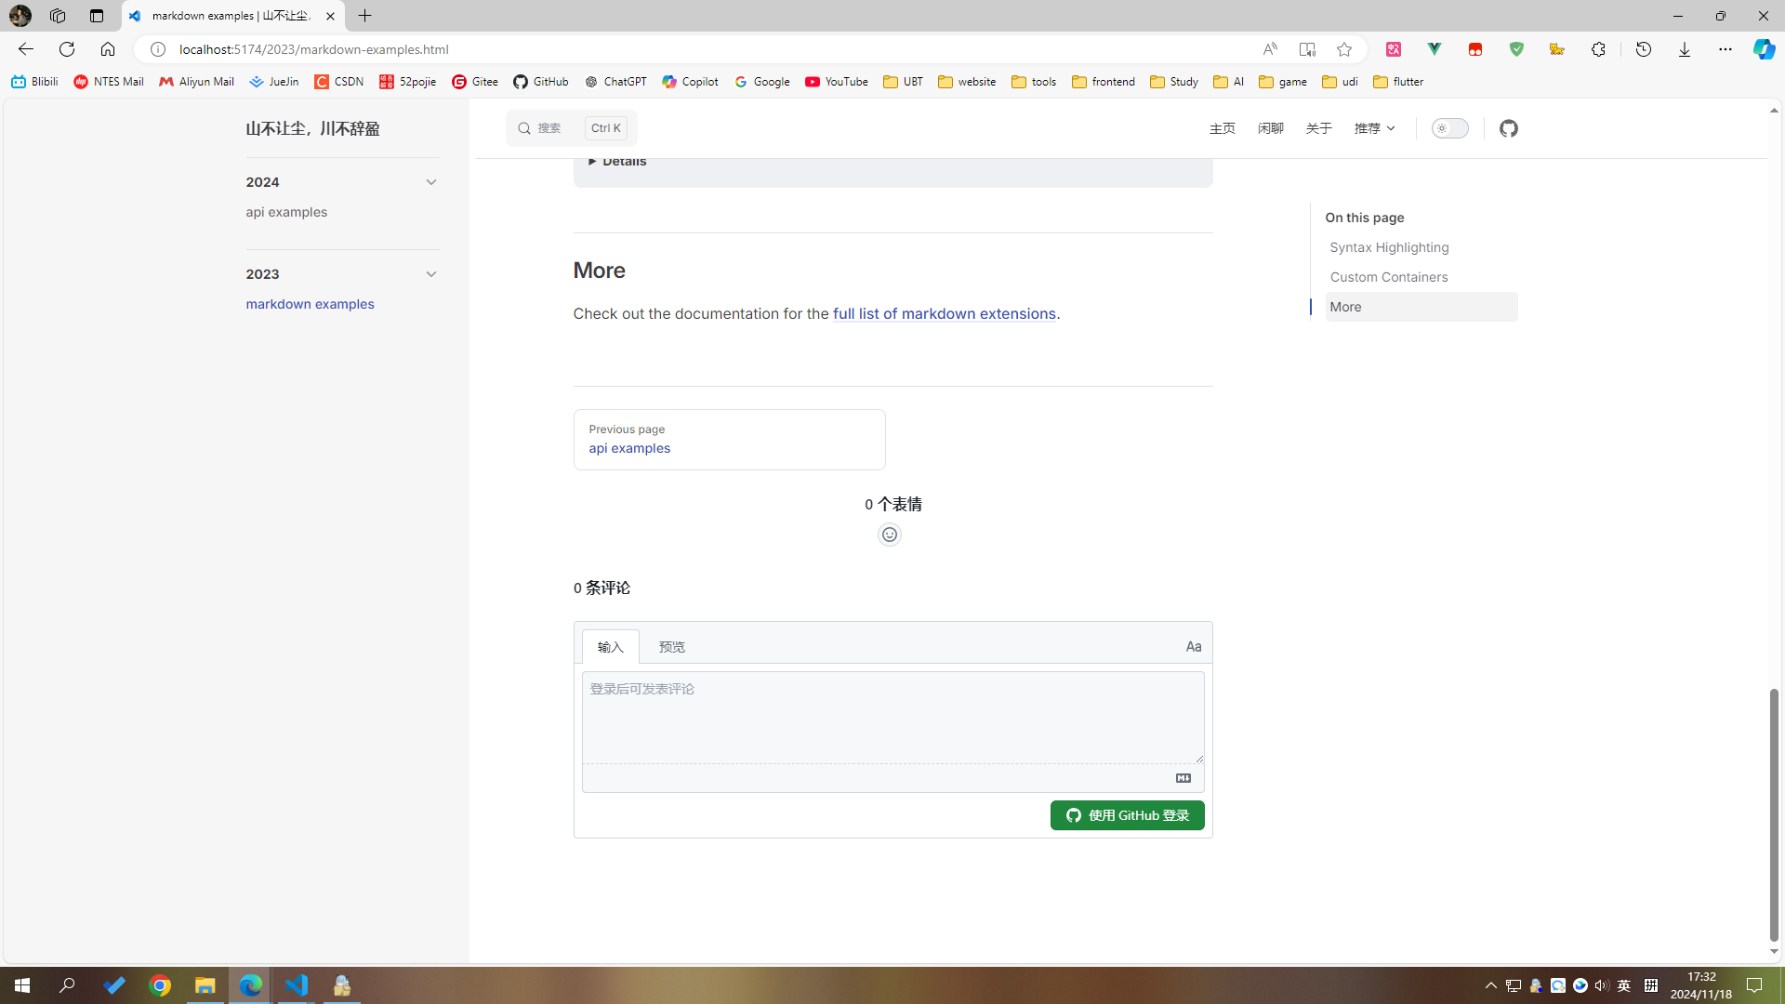Viewport: 1785px width, 1004px height.
Task: Click the 主页 menu item
Action: 1223,127
